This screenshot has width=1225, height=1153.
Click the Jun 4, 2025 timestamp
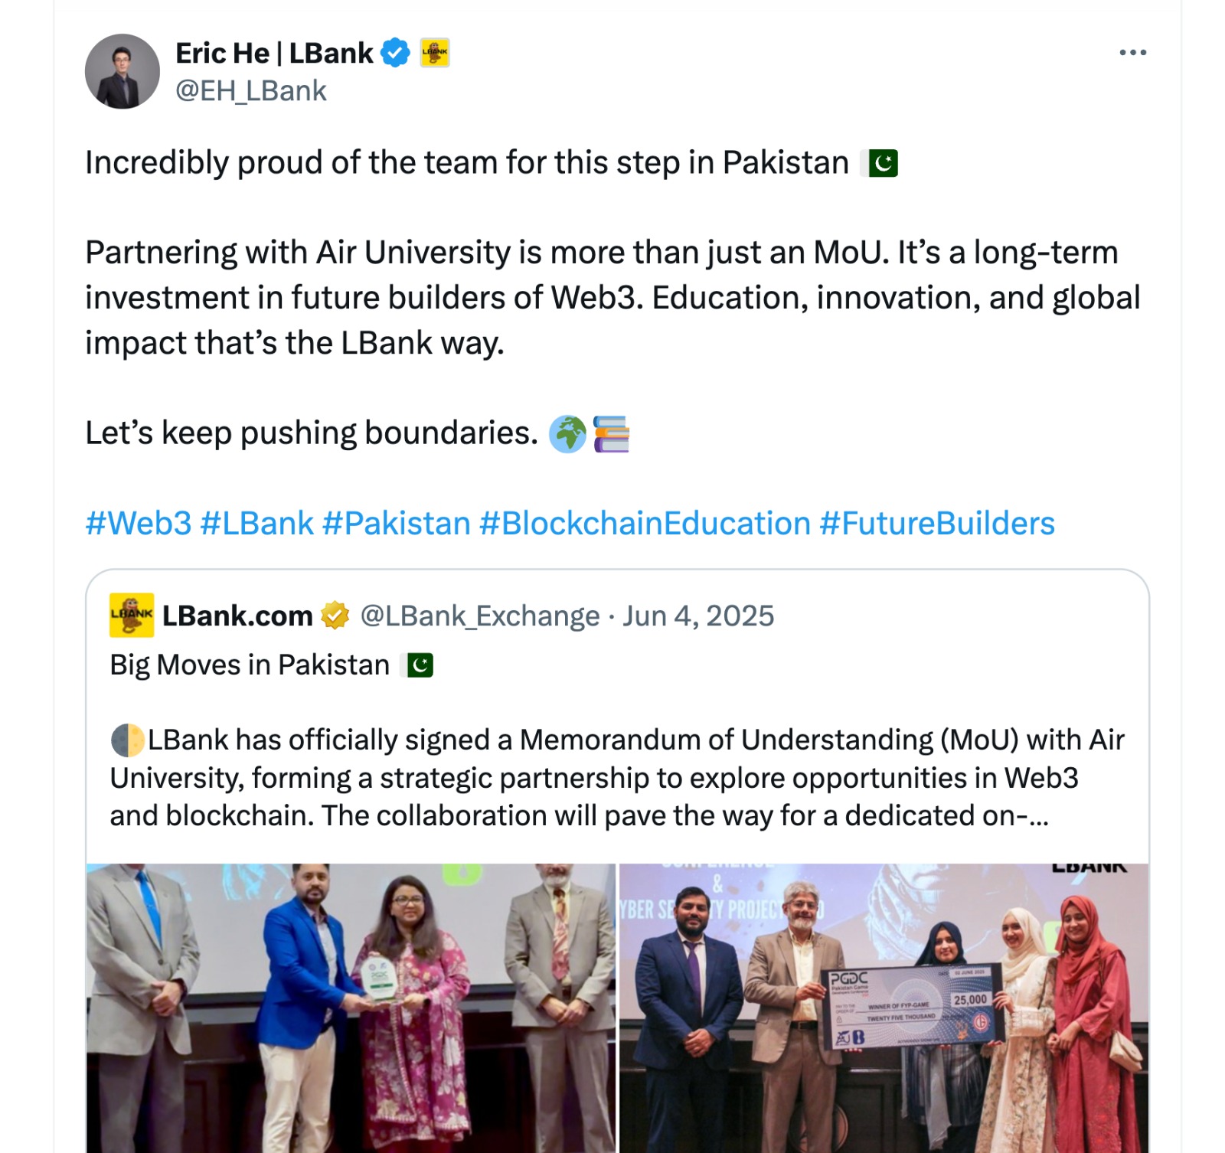pyautogui.click(x=697, y=616)
